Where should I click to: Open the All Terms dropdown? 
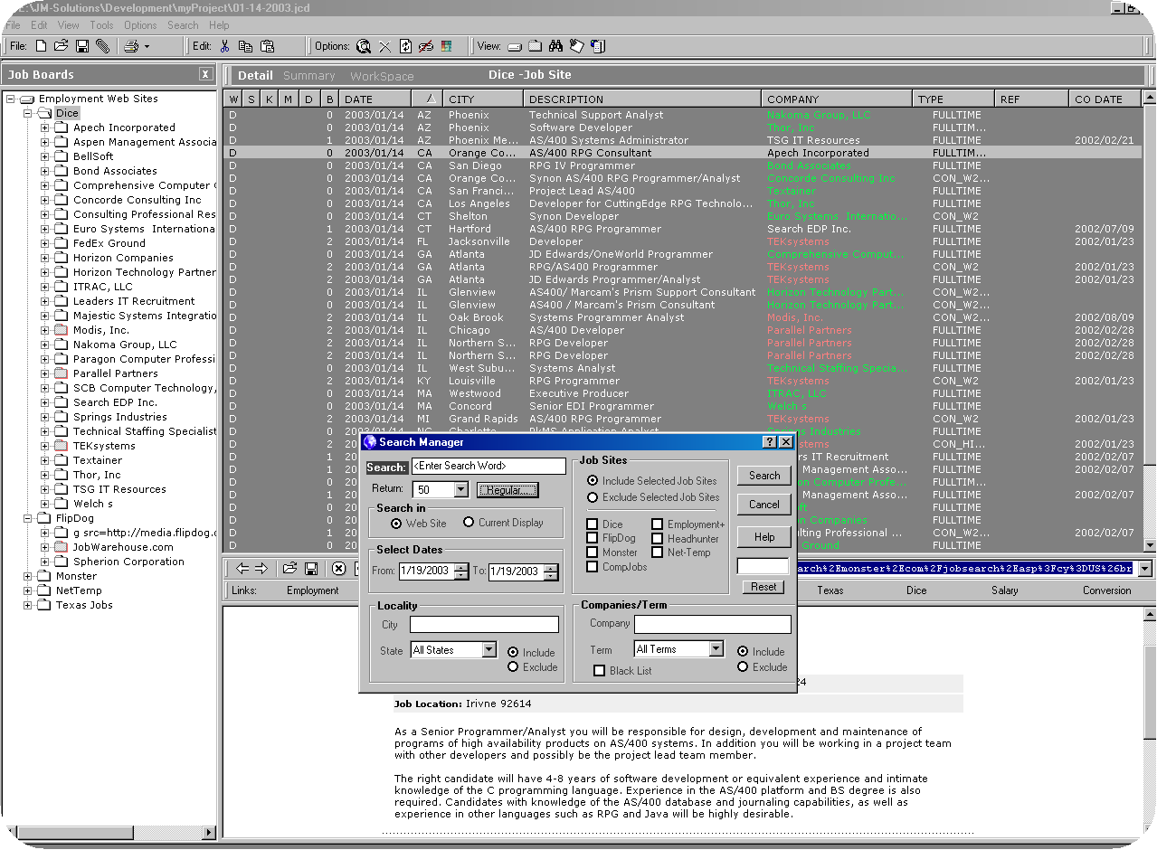point(716,649)
